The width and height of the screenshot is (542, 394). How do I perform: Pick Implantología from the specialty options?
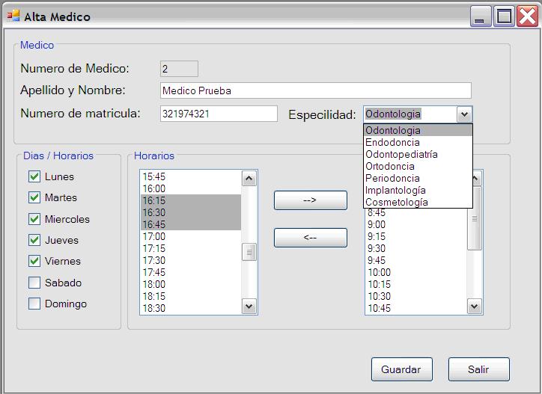click(395, 190)
